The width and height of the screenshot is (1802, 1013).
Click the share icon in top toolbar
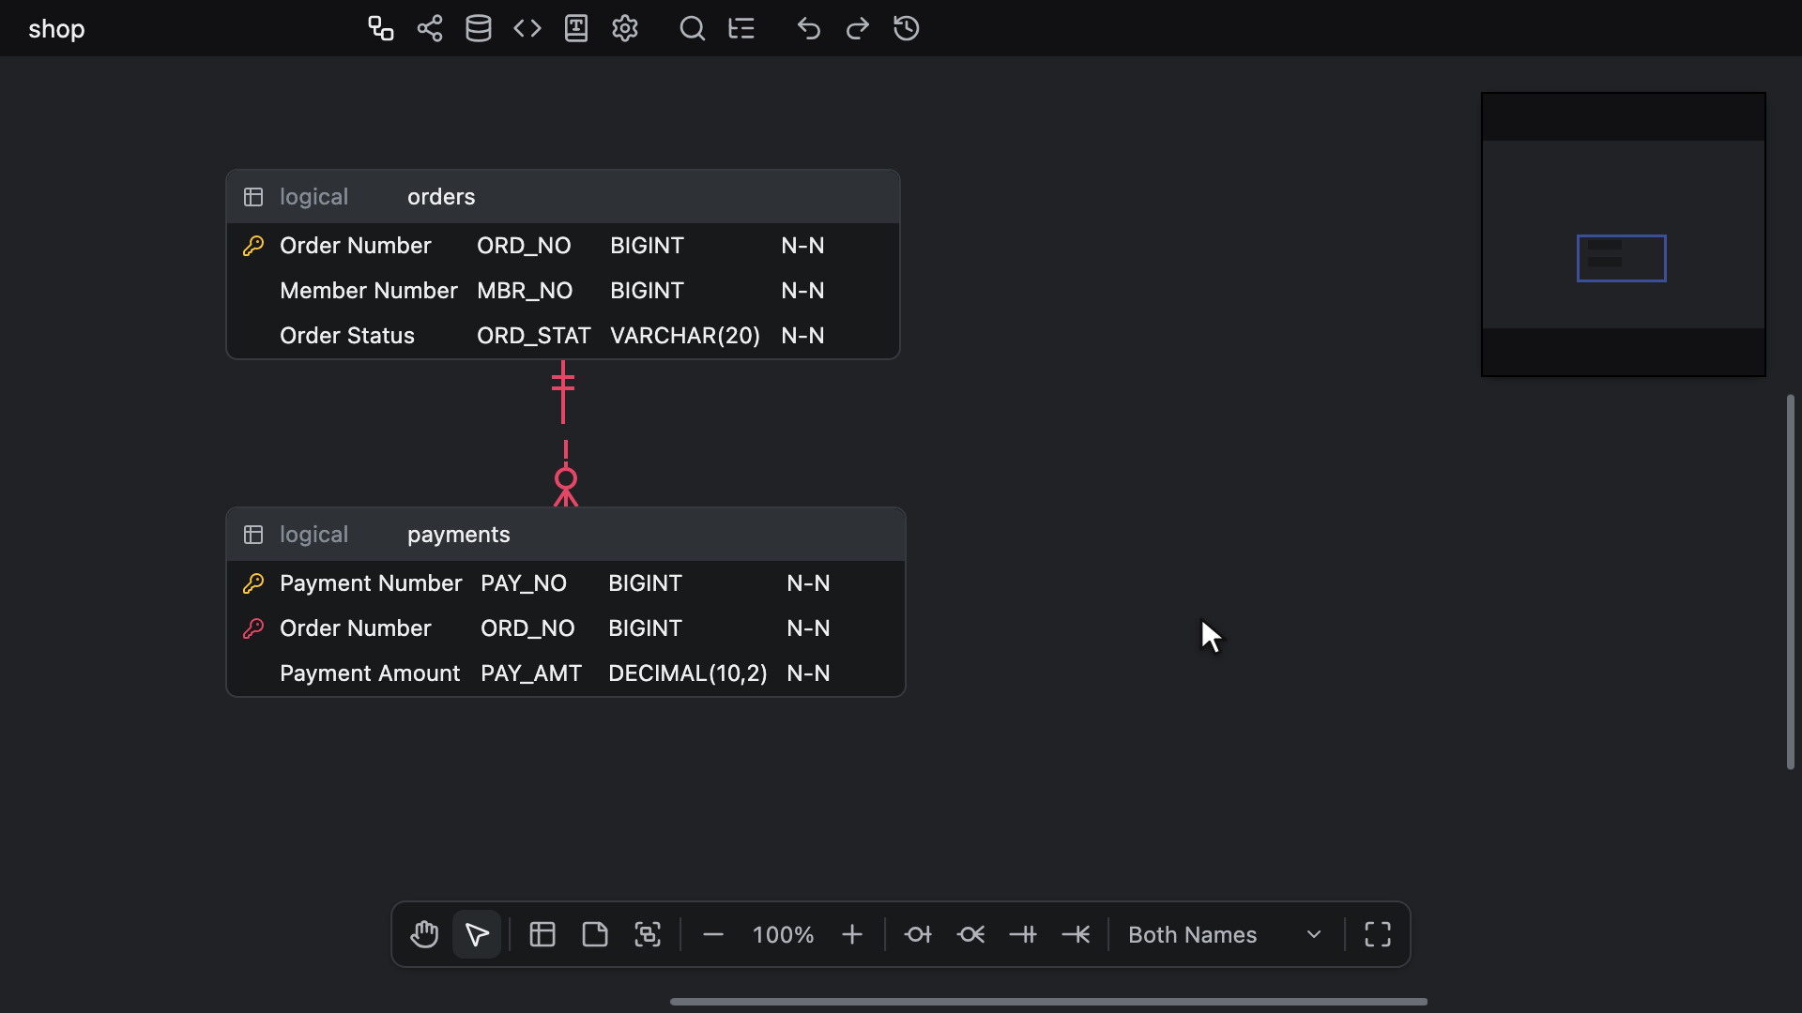click(x=430, y=28)
